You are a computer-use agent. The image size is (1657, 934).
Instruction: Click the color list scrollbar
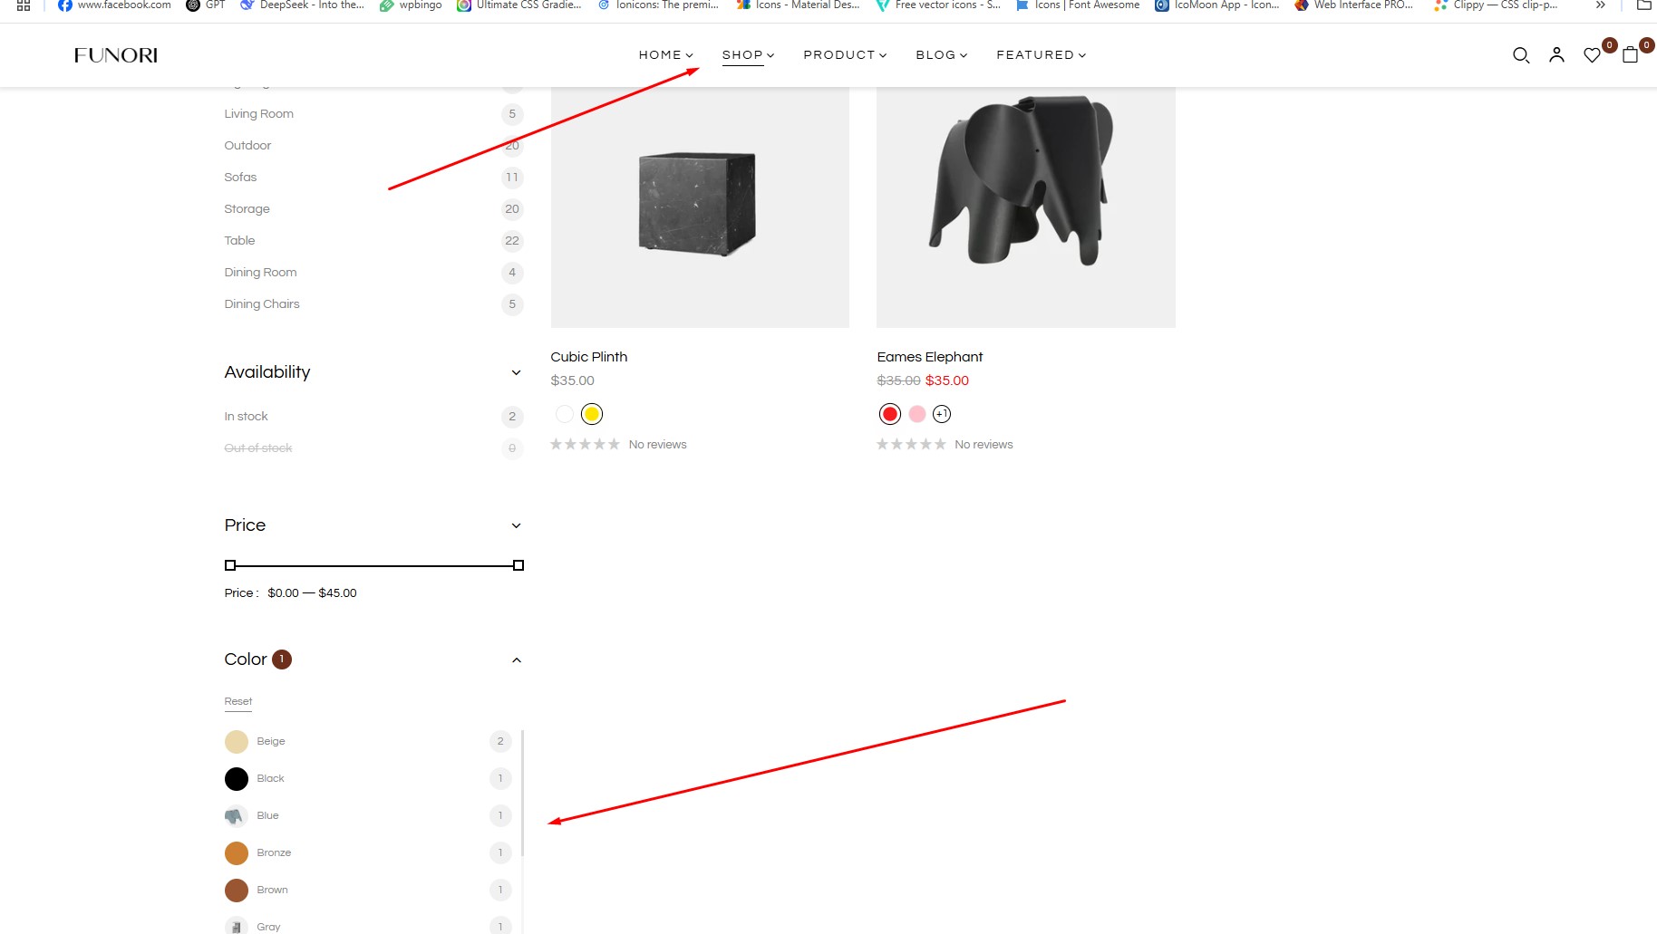[x=523, y=793]
